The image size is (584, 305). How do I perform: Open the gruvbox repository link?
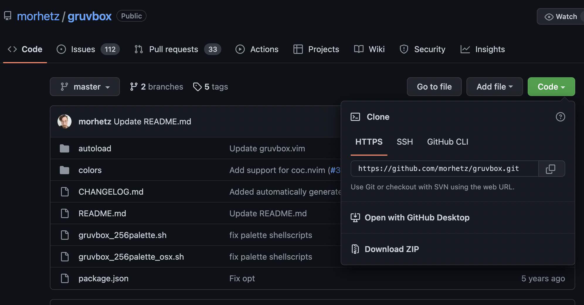point(89,16)
